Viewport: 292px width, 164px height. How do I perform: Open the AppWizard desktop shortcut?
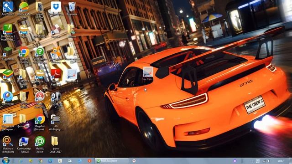pyautogui.click(x=8, y=8)
